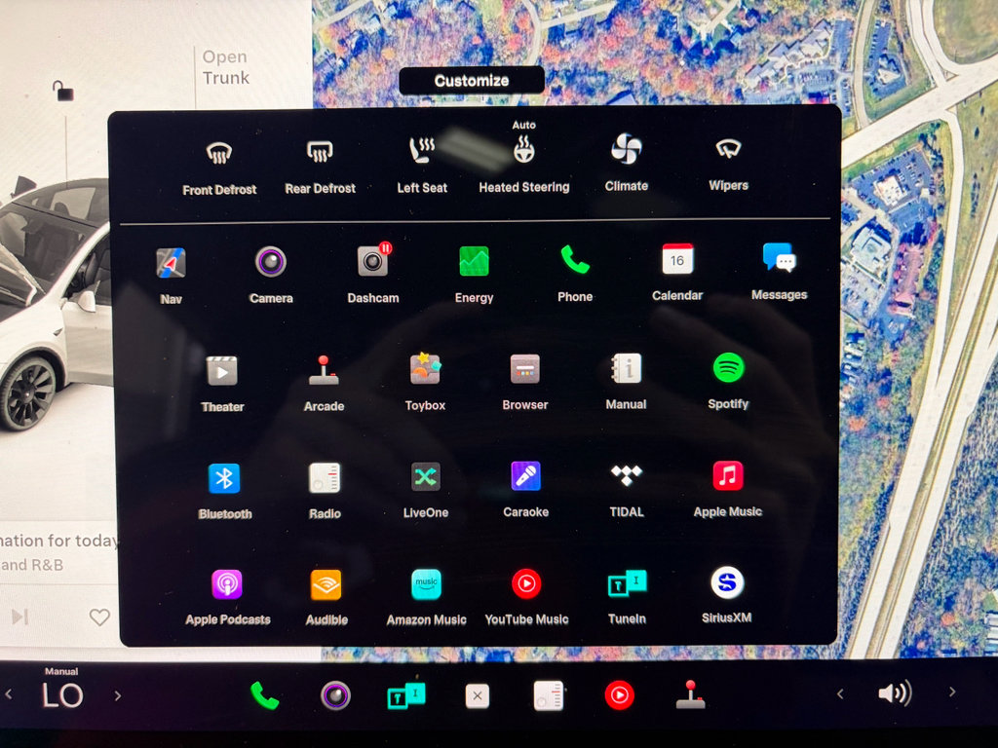Open the Energy app
The height and width of the screenshot is (748, 998).
coord(475,274)
